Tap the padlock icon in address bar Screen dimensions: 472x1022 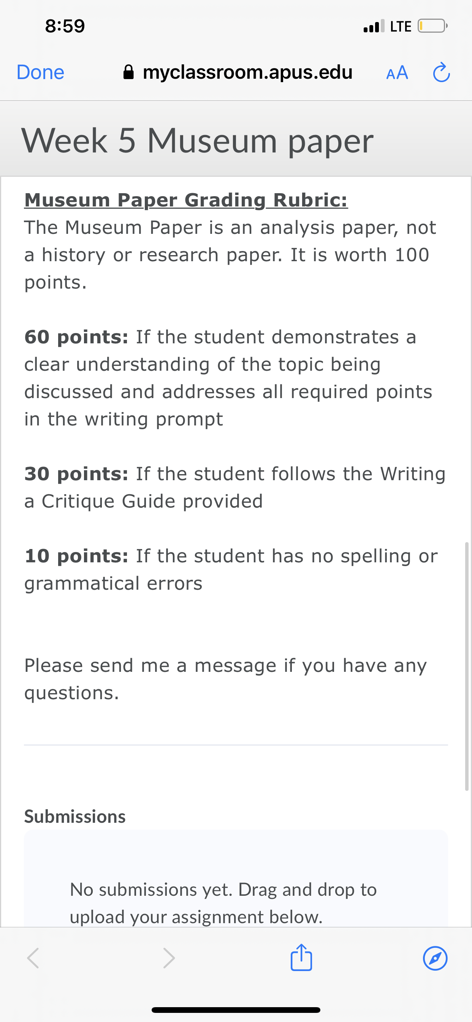pos(128,72)
